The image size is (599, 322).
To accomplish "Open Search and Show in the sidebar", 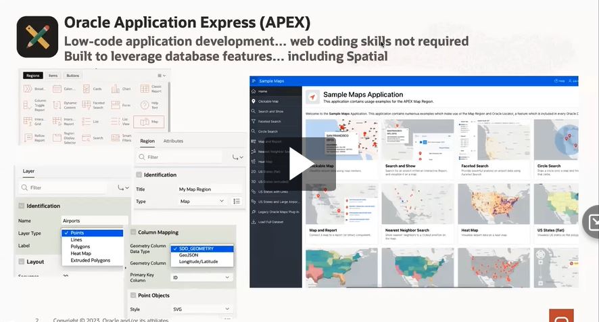I will (x=276, y=112).
